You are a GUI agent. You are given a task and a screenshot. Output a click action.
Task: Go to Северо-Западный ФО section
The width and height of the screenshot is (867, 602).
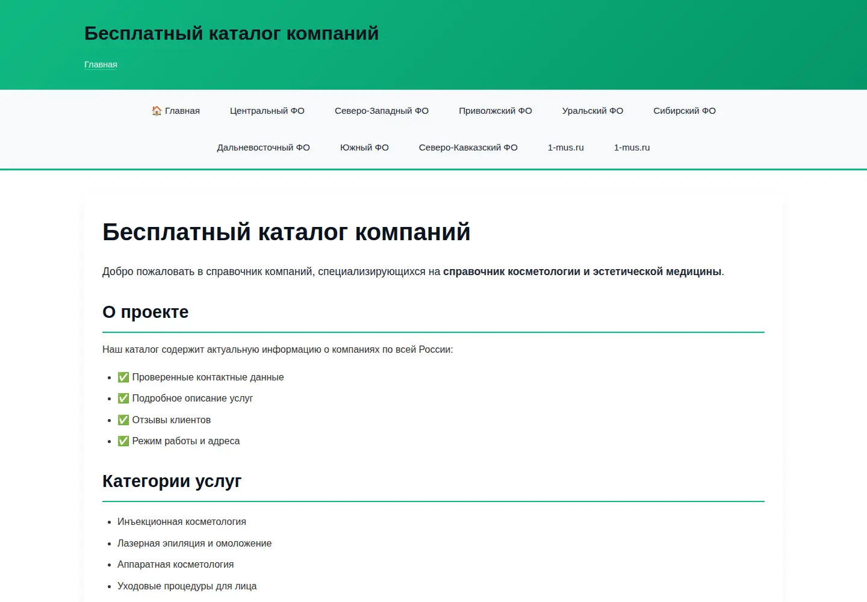(x=382, y=111)
